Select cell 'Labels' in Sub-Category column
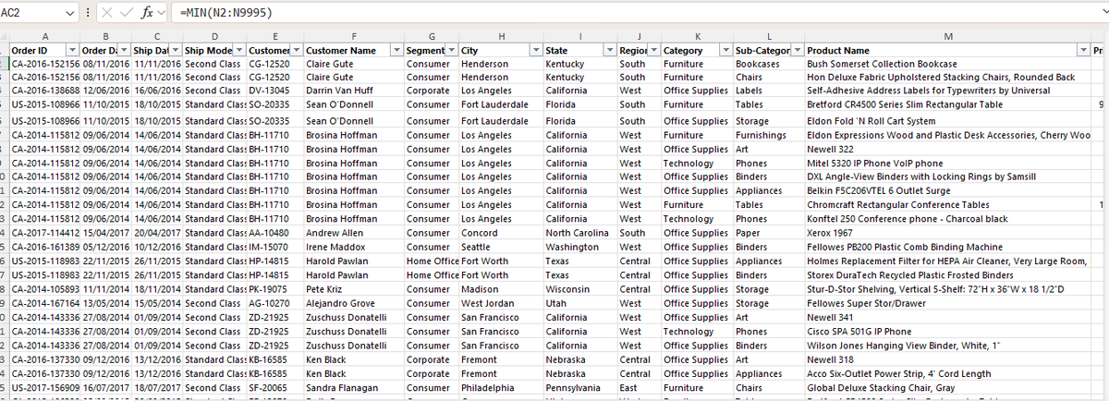This screenshot has width=1109, height=401. (768, 91)
